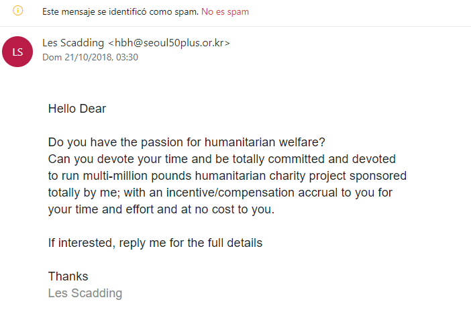Click the gray Les Scadding signature
This screenshot has height=314, width=471.
85,293
